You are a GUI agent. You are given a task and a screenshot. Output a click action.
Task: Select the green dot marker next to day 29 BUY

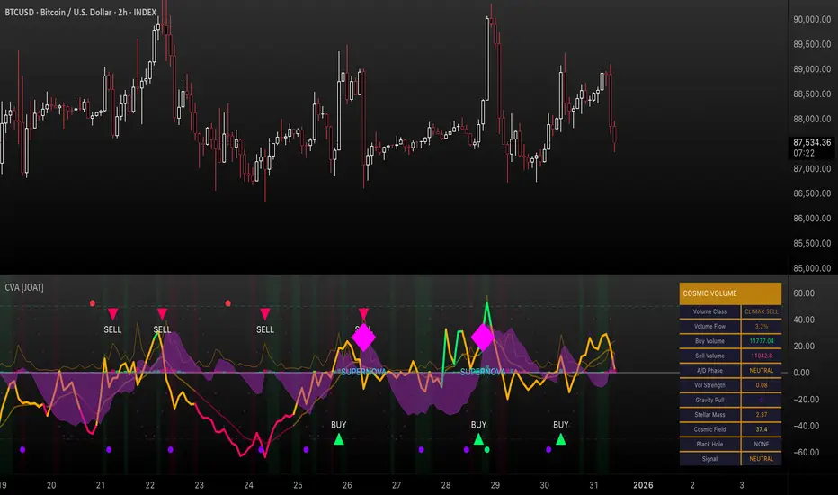tap(486, 449)
